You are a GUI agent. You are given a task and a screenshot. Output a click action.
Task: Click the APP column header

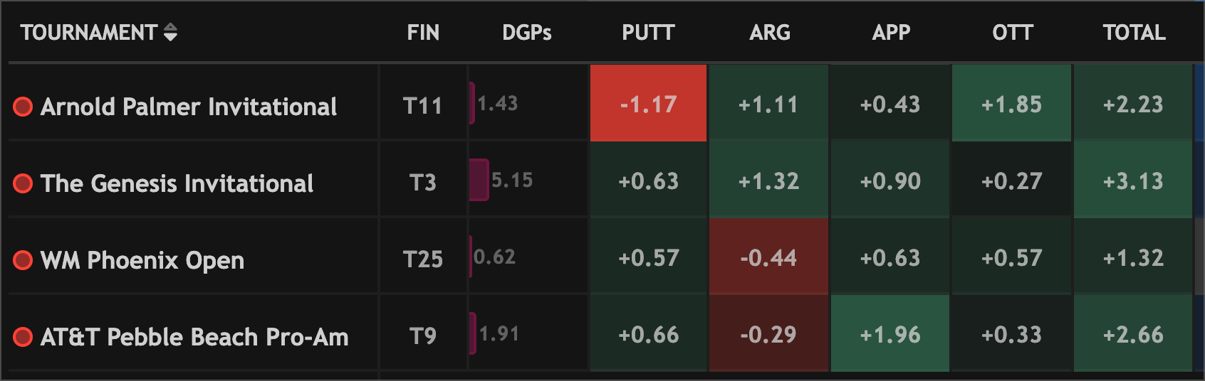(x=891, y=33)
